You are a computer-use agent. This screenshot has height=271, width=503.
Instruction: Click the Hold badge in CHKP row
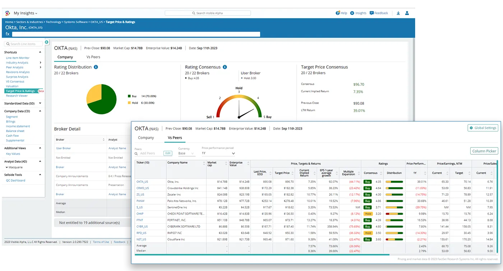coord(368,214)
